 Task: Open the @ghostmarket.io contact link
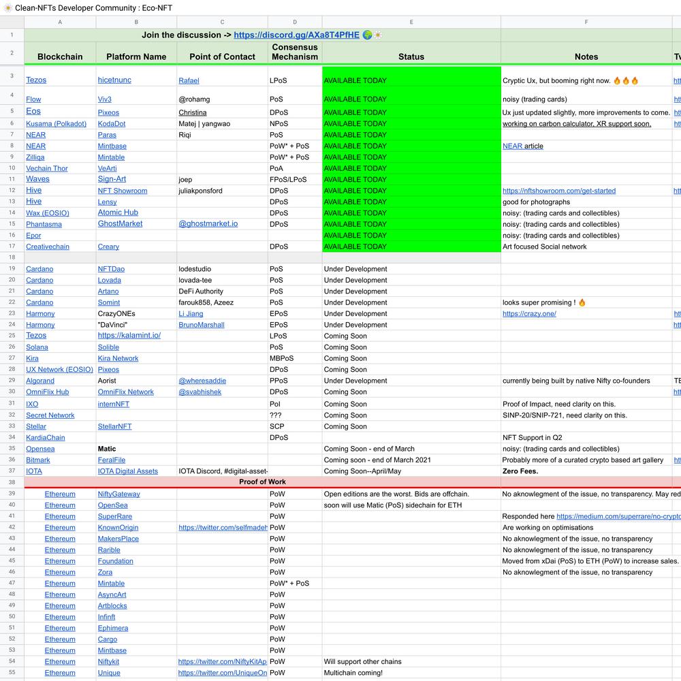click(208, 223)
